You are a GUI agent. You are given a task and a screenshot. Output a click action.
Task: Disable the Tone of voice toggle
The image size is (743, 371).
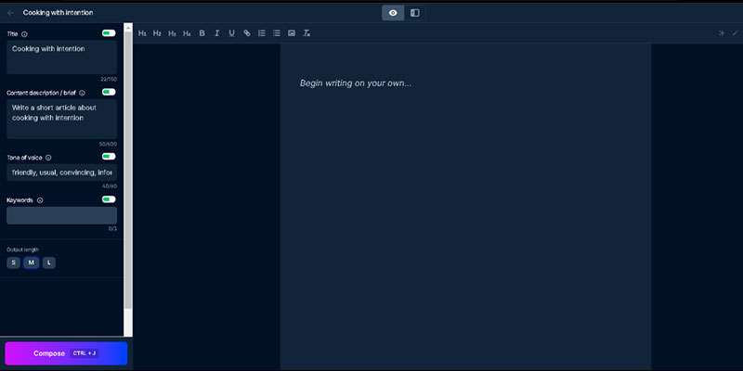click(109, 156)
